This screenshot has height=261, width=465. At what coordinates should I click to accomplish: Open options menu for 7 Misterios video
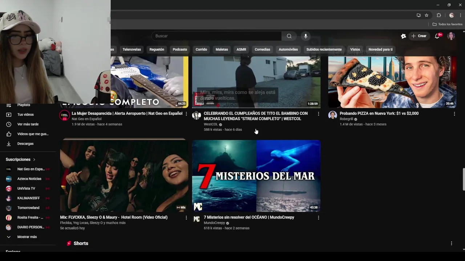[x=319, y=218]
